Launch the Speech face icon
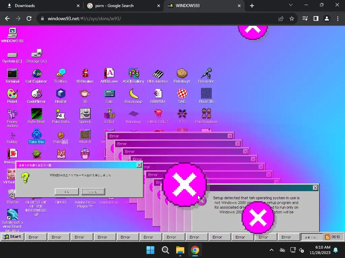 85,116
